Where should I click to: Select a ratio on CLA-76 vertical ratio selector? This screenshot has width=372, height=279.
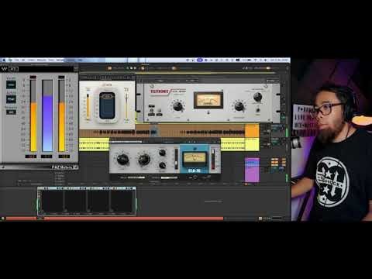point(176,159)
